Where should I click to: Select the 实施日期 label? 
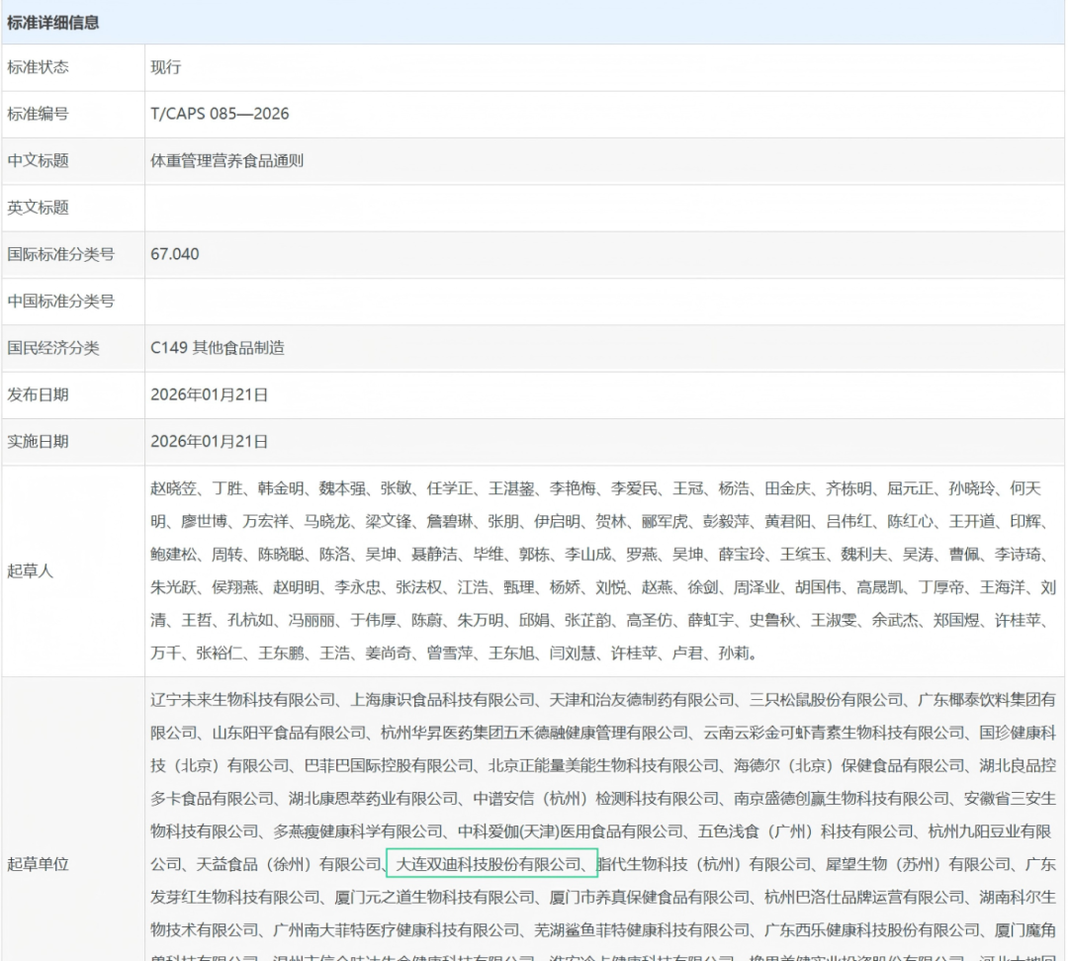[38, 441]
